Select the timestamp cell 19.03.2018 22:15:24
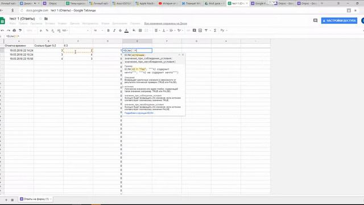This screenshot has width=364, height=205. point(19,55)
